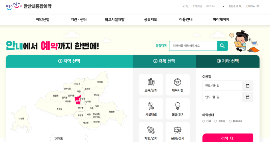
Task: Select the 문화/전시 easel icon
Action: (178, 130)
